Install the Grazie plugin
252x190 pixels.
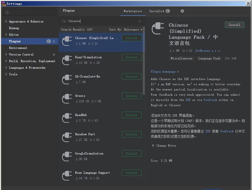point(131,96)
